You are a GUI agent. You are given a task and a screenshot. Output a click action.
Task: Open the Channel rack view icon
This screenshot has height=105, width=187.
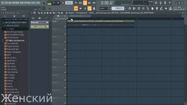point(139,8)
